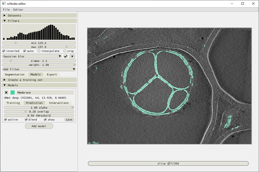Click the Membrane model name field

click(x=45, y=92)
